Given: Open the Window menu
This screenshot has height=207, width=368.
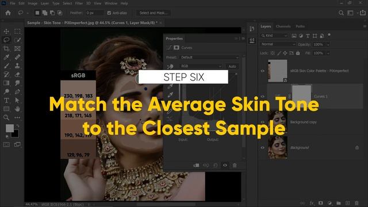Looking at the screenshot, I should pyautogui.click(x=111, y=3).
